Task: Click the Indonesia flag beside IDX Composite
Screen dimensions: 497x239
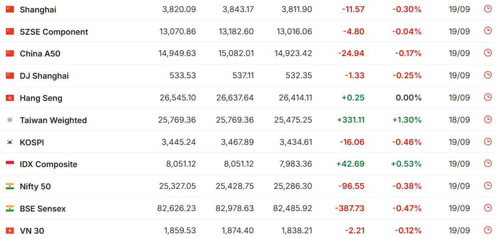Action: click(10, 164)
